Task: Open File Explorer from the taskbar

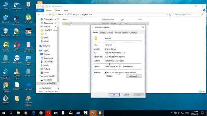Action: pos(18,113)
